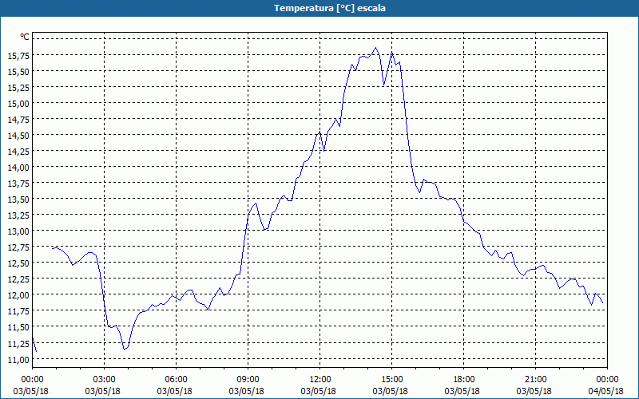
Task: Click the 00:00 time label above 04/05/18
Action: pos(607,380)
